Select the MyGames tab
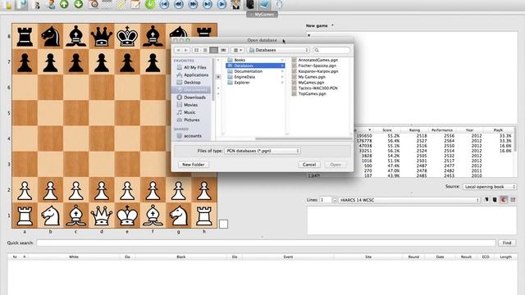The height and width of the screenshot is (295, 525). pos(262,15)
